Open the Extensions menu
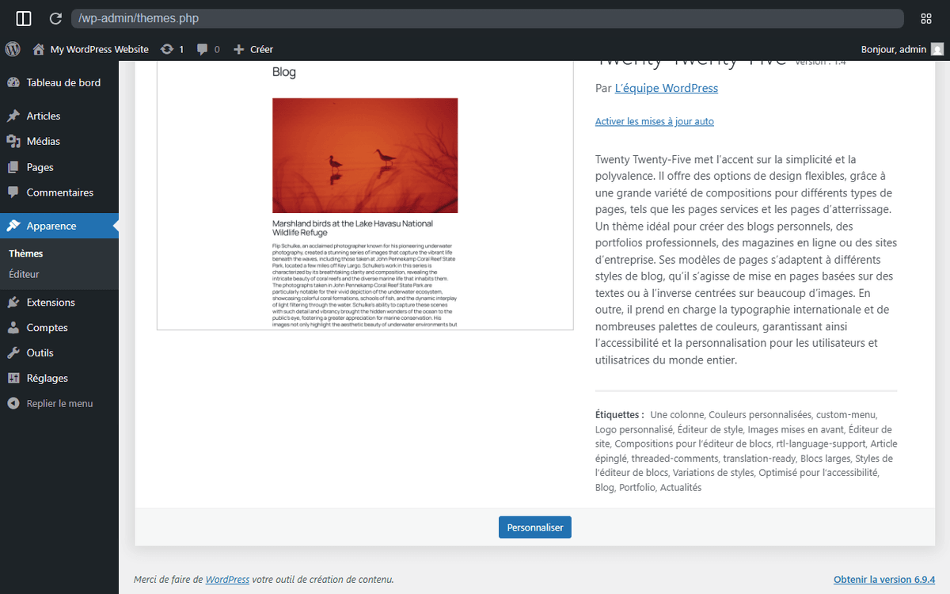This screenshot has height=594, width=950. [x=51, y=302]
